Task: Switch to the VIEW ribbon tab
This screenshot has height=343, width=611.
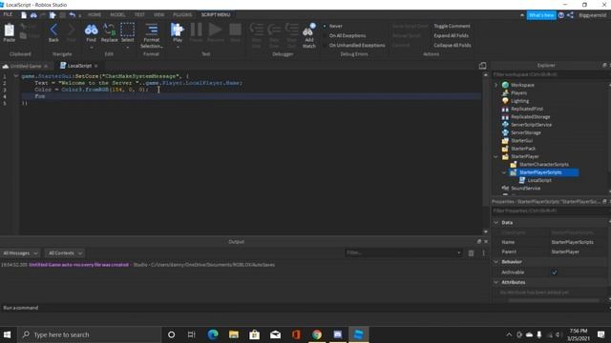Action: point(158,15)
